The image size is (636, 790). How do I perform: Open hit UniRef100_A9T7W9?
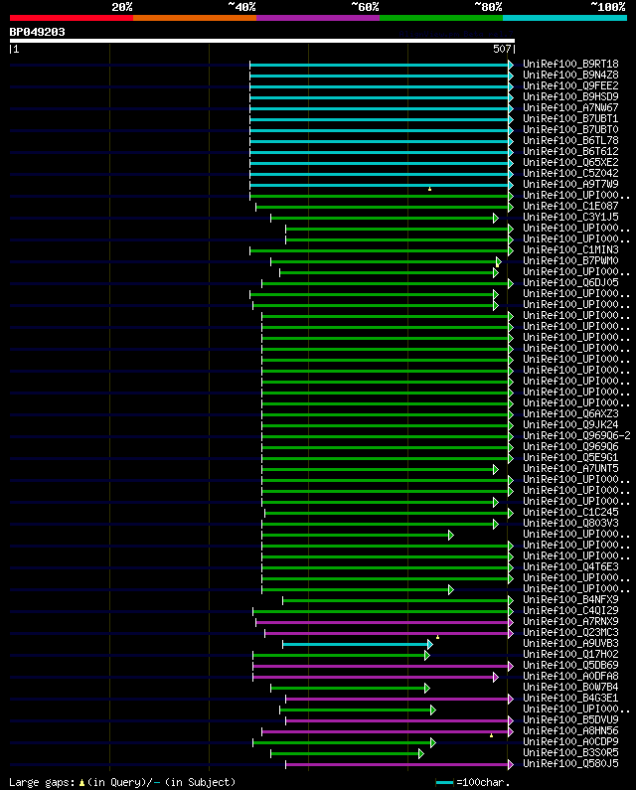click(x=570, y=185)
